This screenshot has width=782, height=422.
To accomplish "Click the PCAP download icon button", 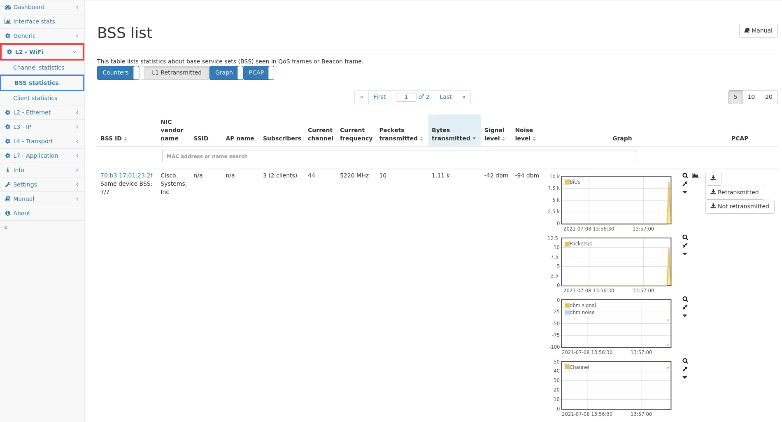I will click(x=713, y=178).
